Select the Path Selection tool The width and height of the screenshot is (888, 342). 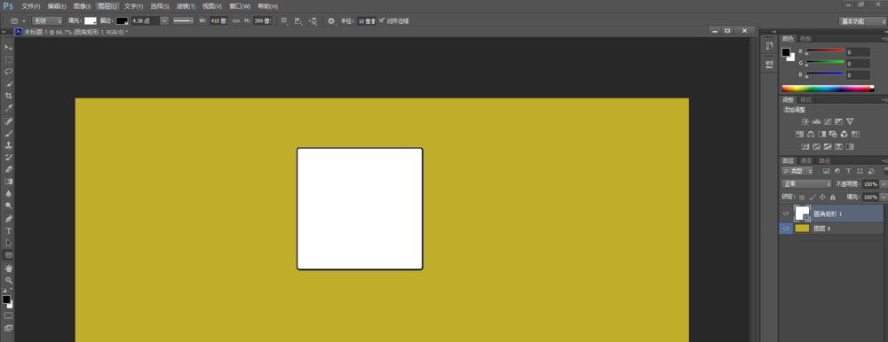click(9, 243)
